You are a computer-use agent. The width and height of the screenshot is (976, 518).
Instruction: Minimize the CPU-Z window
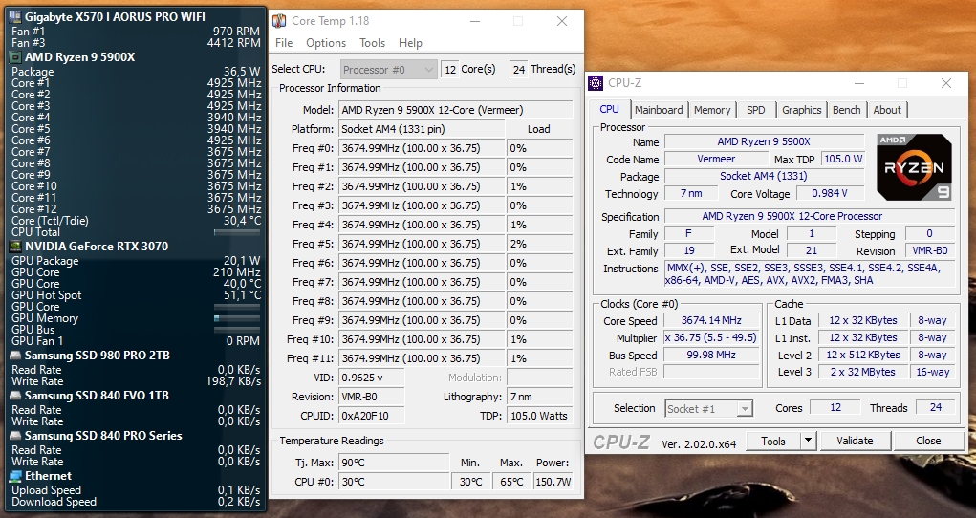859,83
